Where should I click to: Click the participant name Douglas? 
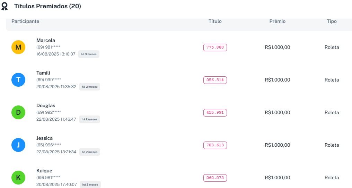pyautogui.click(x=46, y=105)
